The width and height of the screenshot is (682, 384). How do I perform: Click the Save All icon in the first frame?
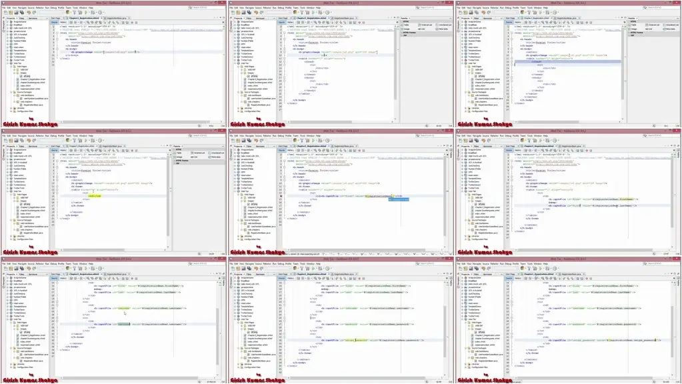(x=22, y=12)
